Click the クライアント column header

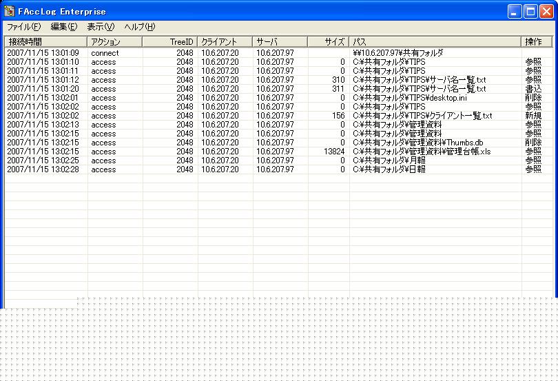pos(225,42)
